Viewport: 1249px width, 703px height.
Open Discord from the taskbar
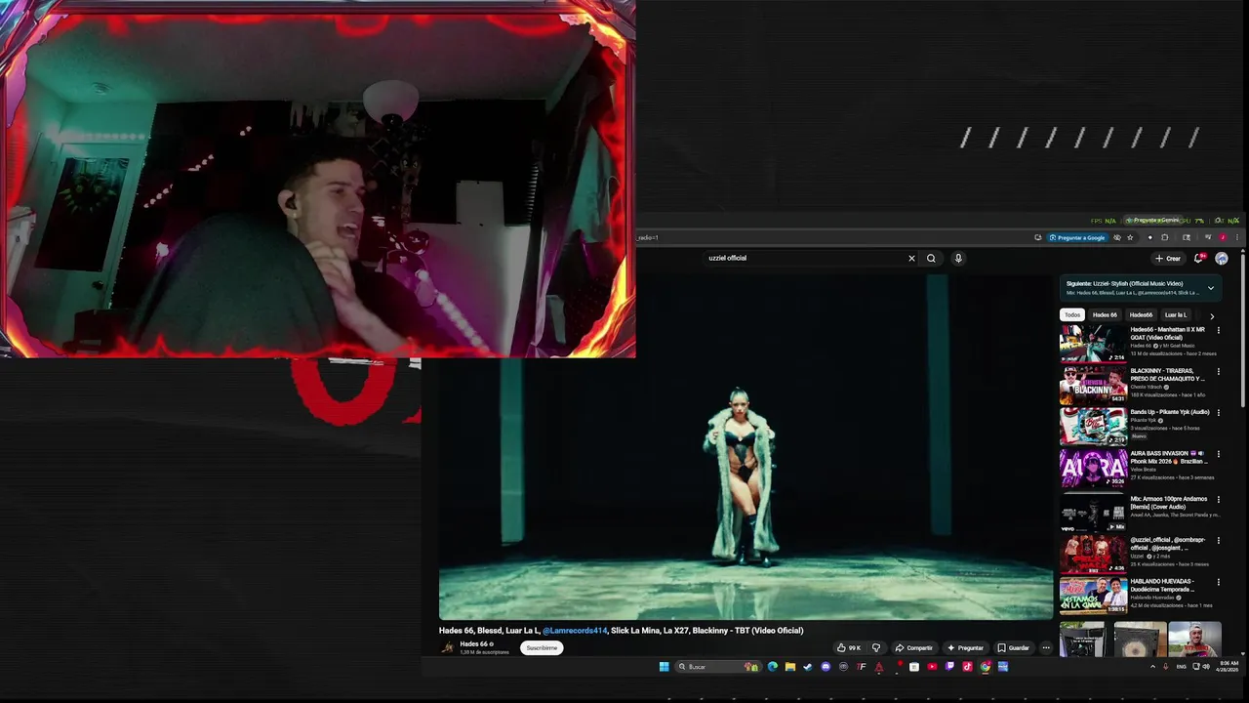(826, 667)
